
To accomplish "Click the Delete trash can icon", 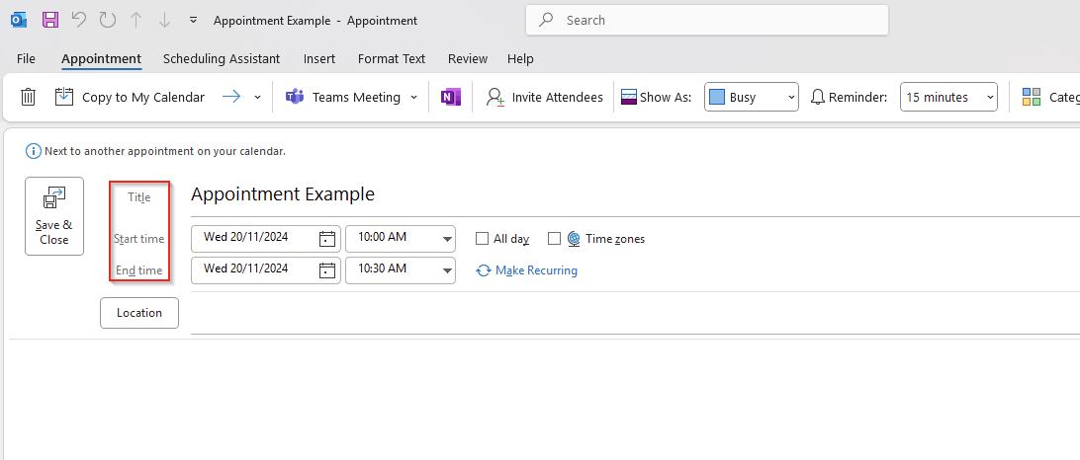I will click(29, 97).
